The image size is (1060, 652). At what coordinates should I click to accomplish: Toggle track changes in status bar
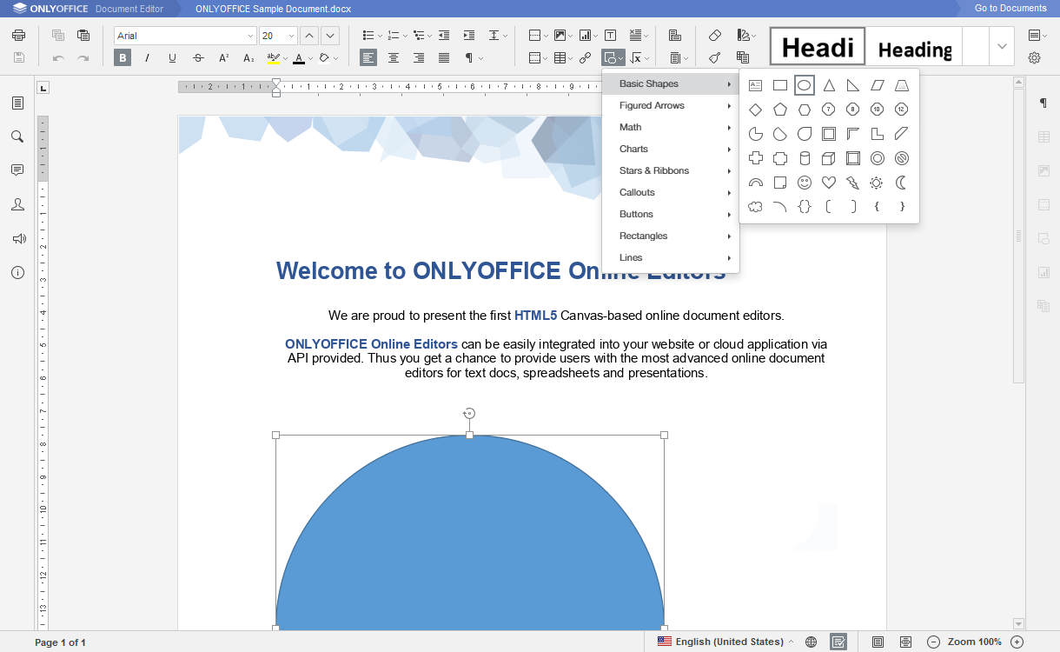pyautogui.click(x=838, y=642)
